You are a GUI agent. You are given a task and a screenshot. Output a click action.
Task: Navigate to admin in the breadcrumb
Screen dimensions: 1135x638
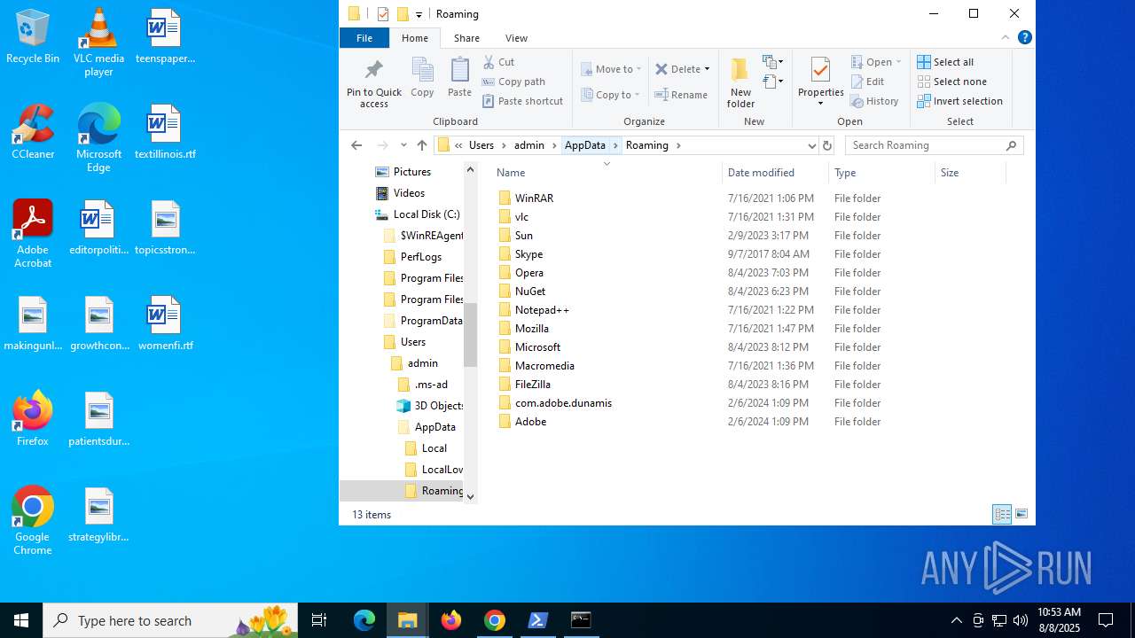pos(529,145)
